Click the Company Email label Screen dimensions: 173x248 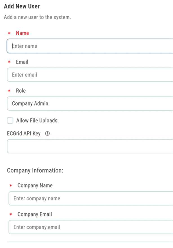point(35,214)
